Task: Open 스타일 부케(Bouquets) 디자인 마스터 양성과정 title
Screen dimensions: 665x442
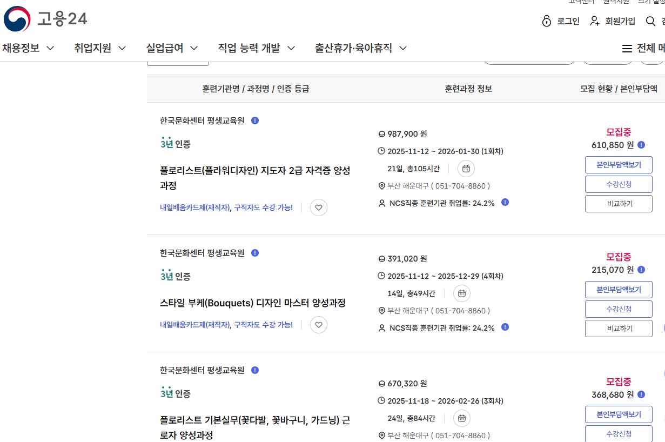Action: point(253,303)
